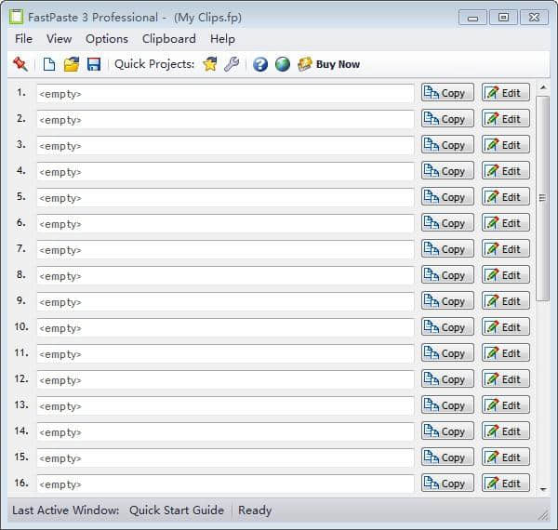Click the Quick Projects star icon
558x530 pixels.
pyautogui.click(x=210, y=64)
